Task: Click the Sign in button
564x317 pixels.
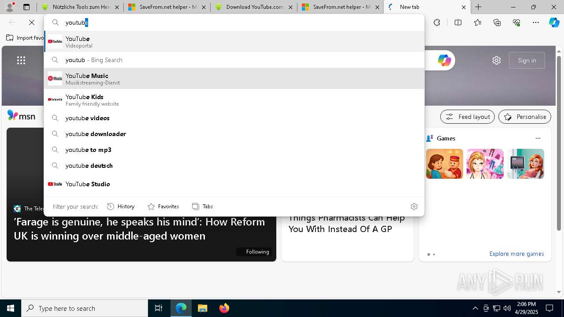Action: [527, 60]
